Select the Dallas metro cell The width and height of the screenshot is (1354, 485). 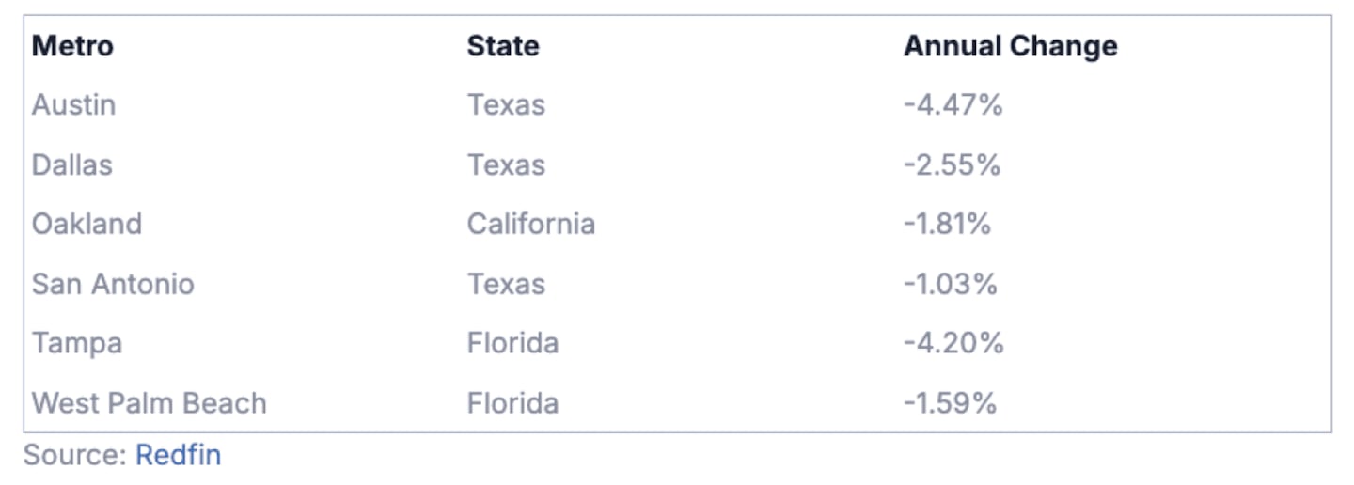pos(71,165)
